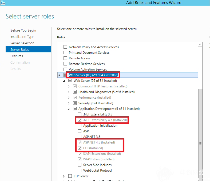Expand the Common HTTP Features node

[x=69, y=86]
